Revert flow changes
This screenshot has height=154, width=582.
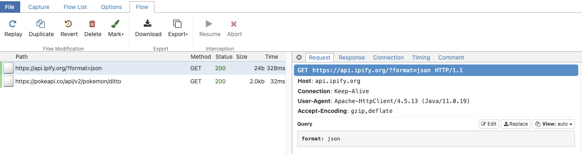tap(69, 28)
